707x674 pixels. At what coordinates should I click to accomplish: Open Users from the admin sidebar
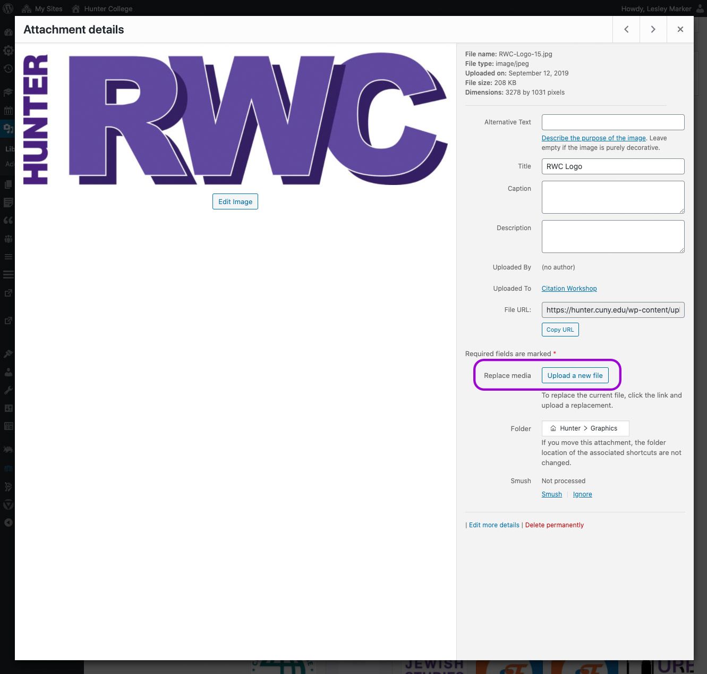click(x=8, y=372)
